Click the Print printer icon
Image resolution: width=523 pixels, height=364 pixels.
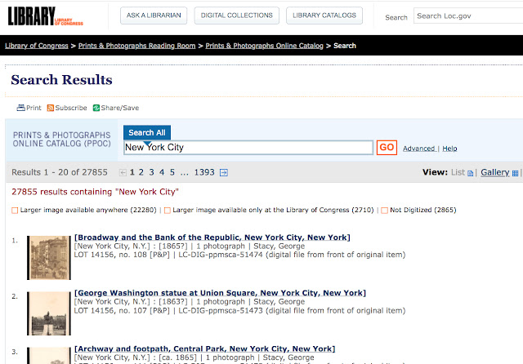click(x=20, y=108)
